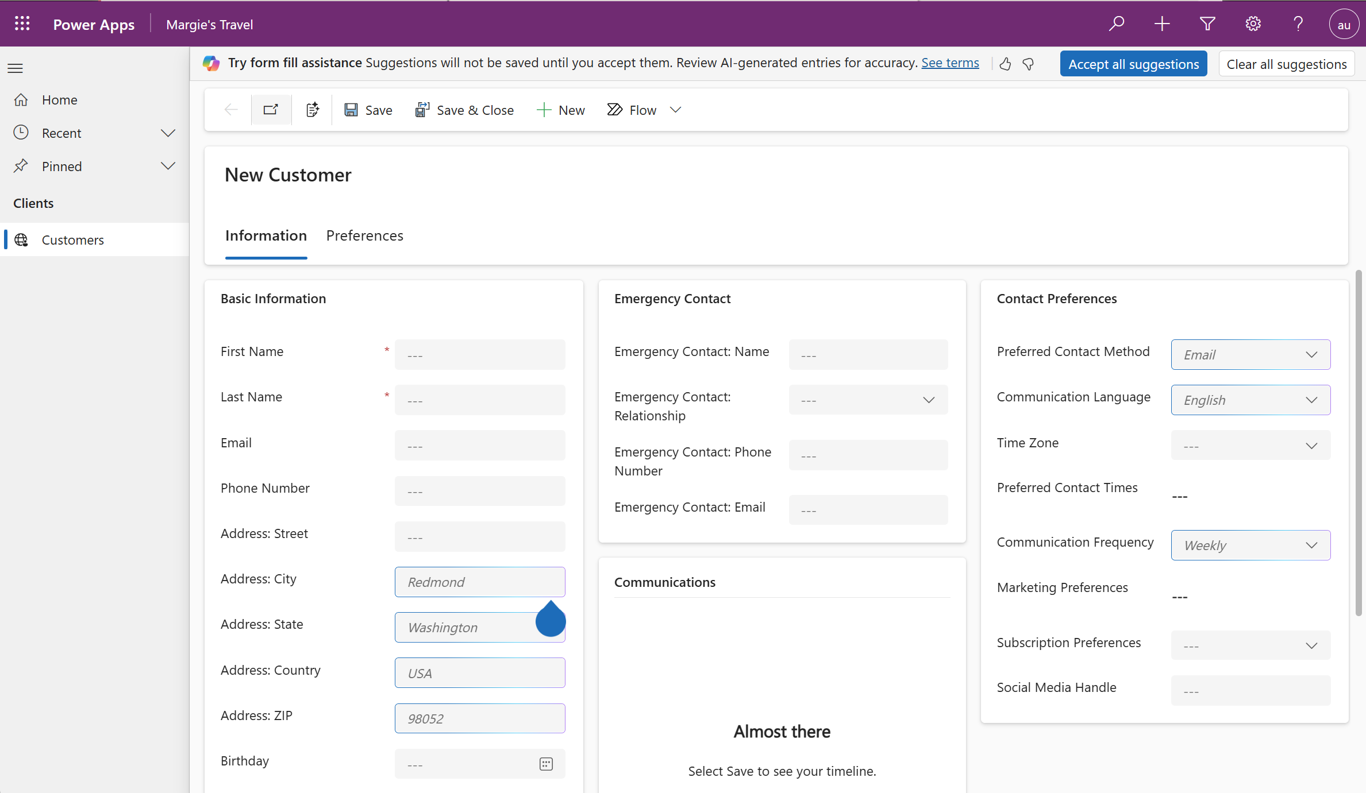The height and width of the screenshot is (793, 1366).
Task: Click the Customers globe icon
Action: 21,239
